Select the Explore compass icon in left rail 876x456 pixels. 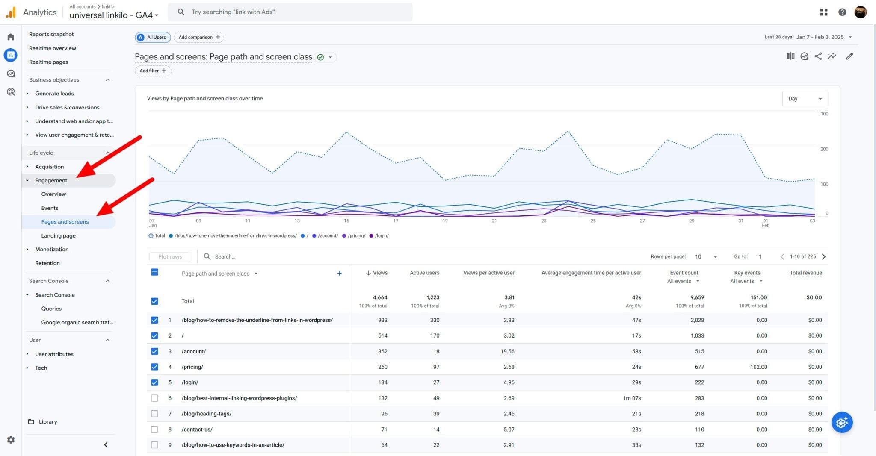click(x=10, y=74)
